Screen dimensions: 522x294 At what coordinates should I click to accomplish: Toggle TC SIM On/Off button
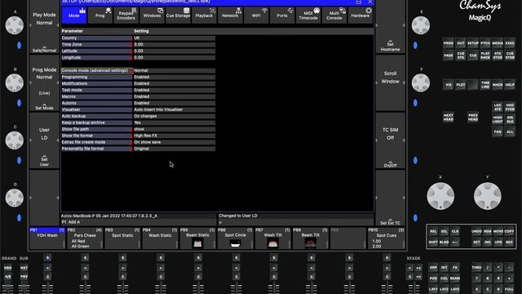pos(390,140)
